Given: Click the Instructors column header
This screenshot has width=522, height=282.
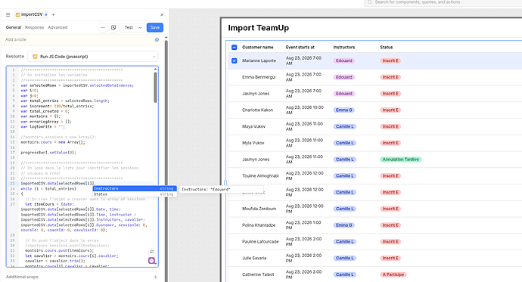Looking at the screenshot, I should [344, 47].
